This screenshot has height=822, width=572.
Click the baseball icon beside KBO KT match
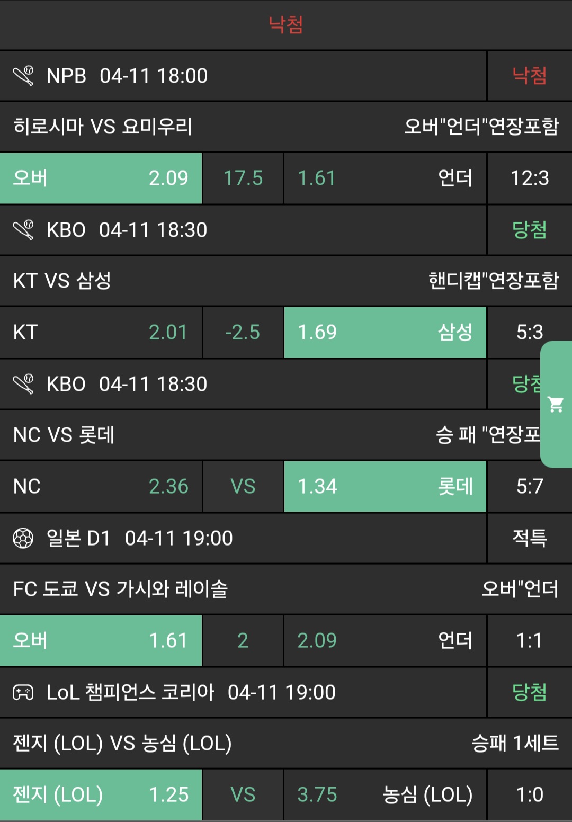click(23, 230)
